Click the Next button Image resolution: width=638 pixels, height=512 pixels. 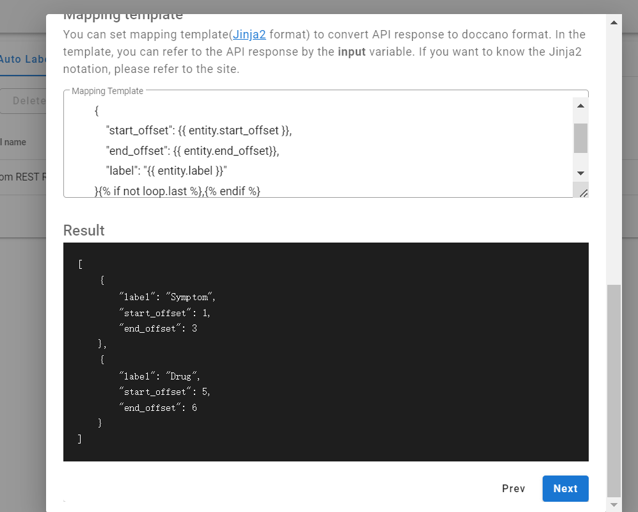[565, 488]
